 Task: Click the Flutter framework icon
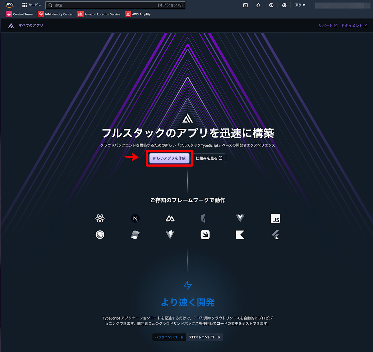coord(275,235)
